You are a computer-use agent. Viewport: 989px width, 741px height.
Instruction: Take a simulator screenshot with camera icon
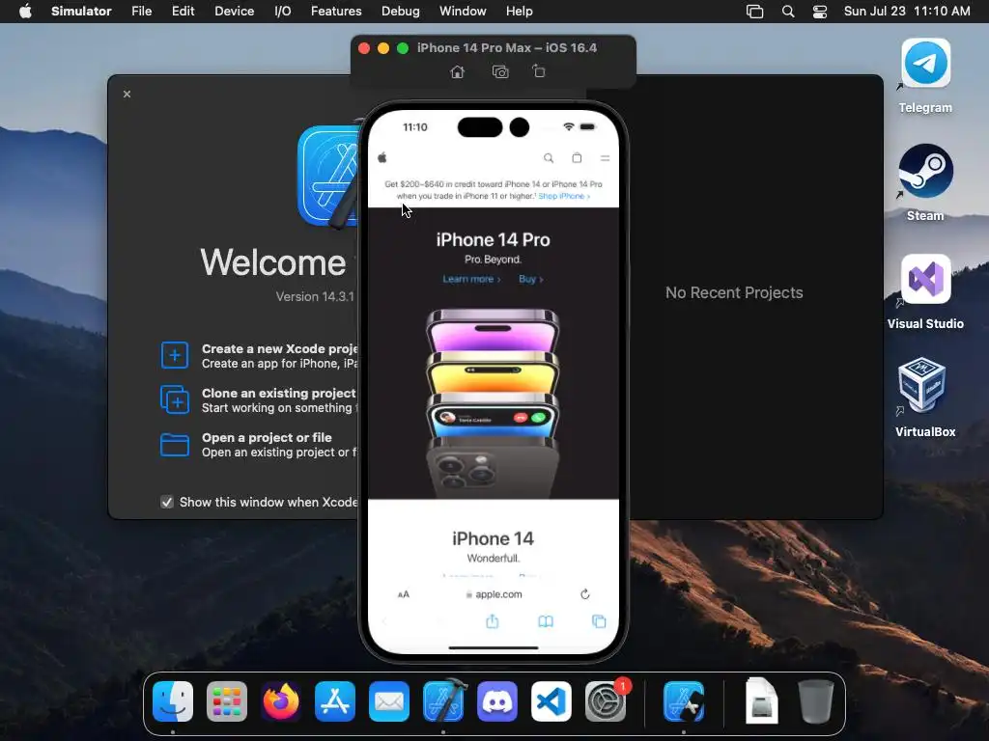500,71
